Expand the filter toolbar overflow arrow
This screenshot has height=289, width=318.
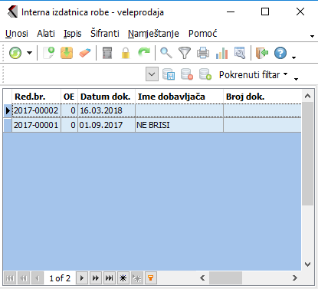296,79
